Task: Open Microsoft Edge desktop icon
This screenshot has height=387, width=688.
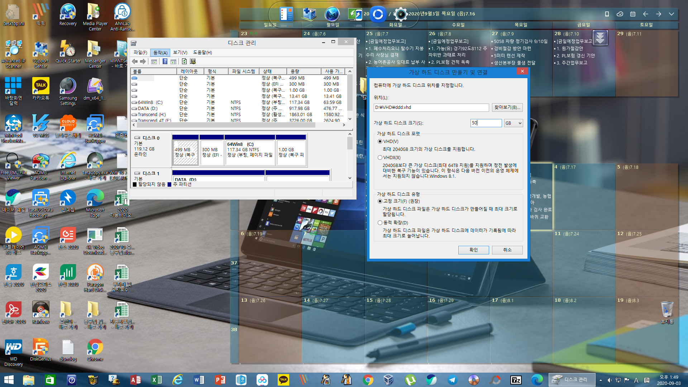Action: click(x=95, y=203)
